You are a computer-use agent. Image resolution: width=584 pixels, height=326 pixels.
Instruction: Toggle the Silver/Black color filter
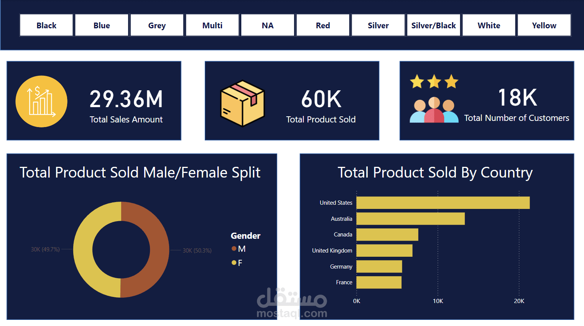(433, 25)
